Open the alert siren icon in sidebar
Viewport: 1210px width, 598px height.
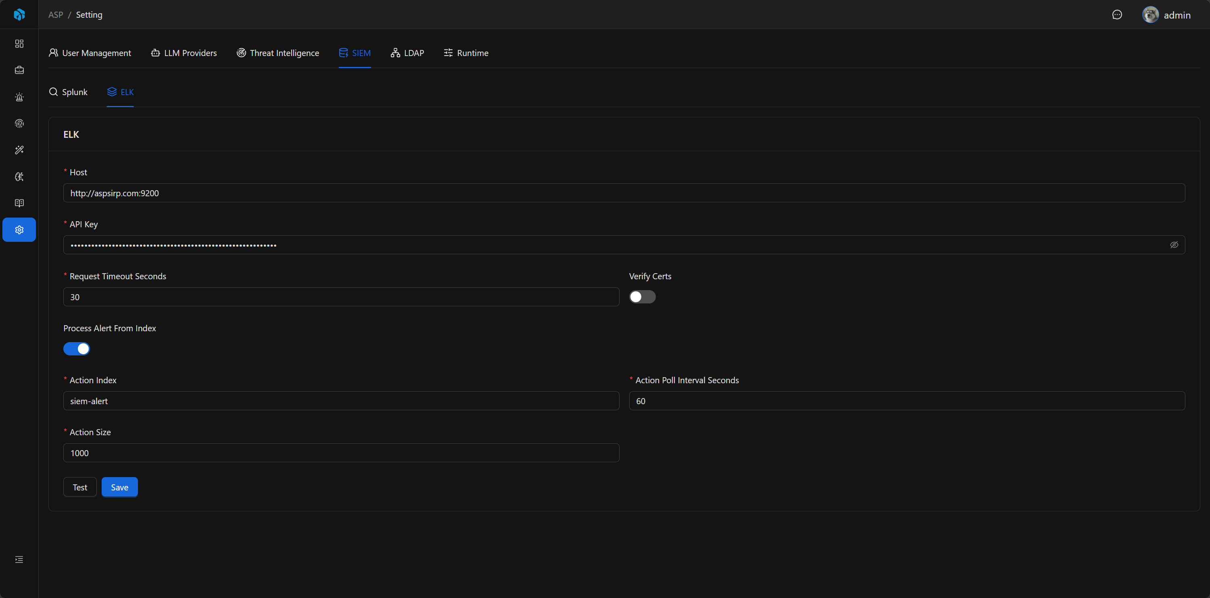click(x=19, y=97)
